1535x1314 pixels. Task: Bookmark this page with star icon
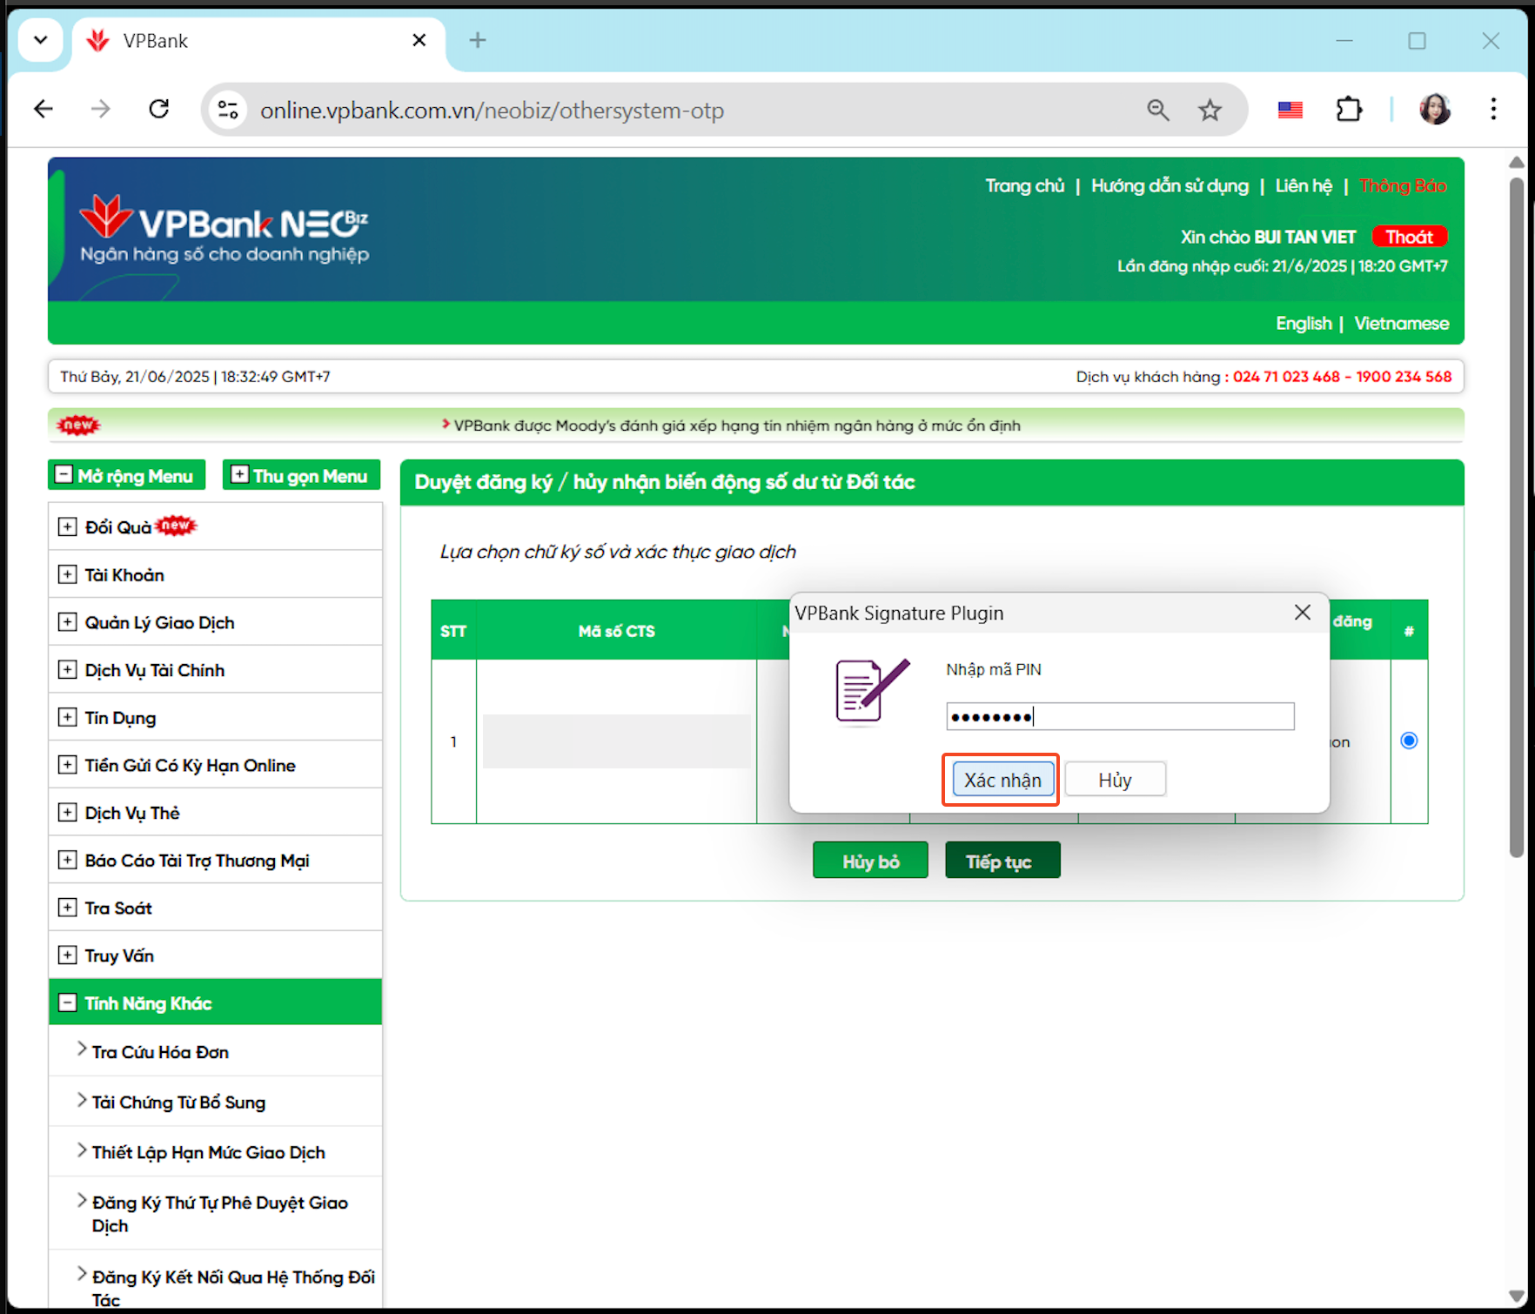pos(1210,111)
